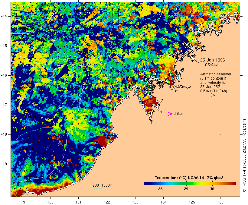Screen dimensions: 248x205
Task: Click the longitude axis label '124'
Action: point(164,202)
